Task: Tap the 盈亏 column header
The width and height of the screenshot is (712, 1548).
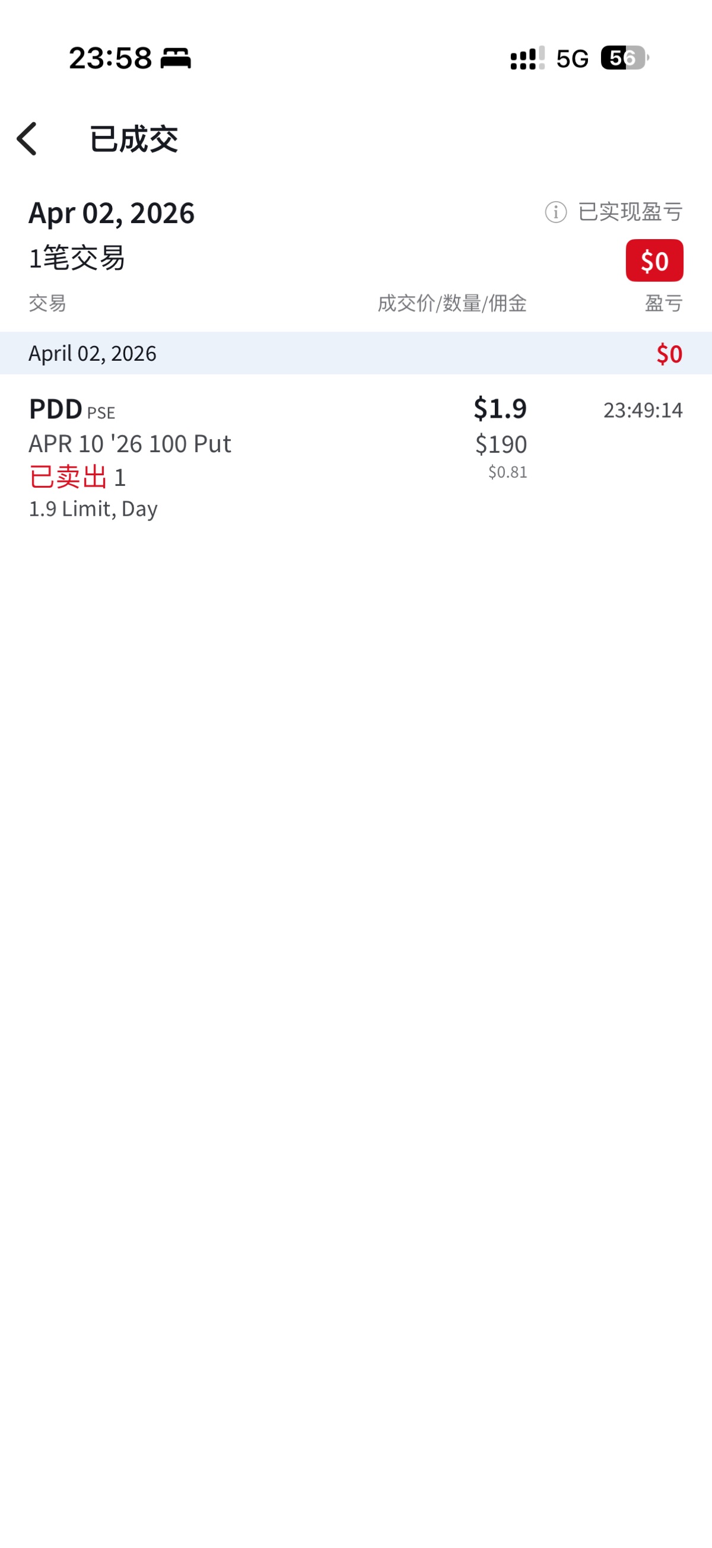Action: point(663,303)
